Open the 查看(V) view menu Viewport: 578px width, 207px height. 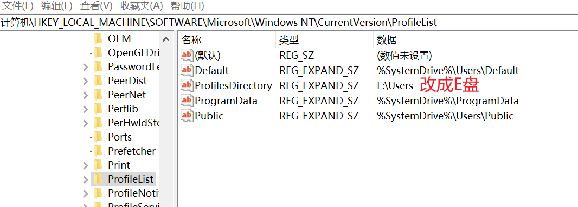tap(96, 6)
